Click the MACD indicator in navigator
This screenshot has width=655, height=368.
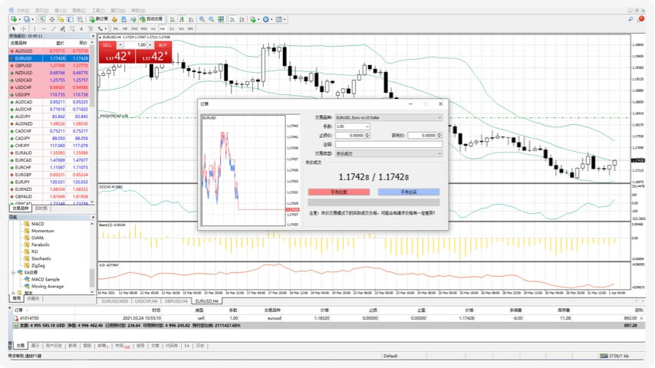coord(38,224)
